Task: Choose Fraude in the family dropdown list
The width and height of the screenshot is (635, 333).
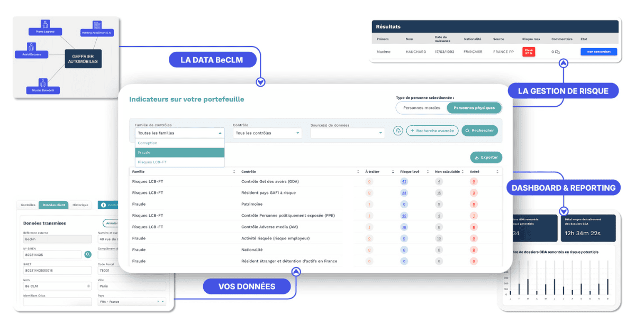Action: coord(179,152)
